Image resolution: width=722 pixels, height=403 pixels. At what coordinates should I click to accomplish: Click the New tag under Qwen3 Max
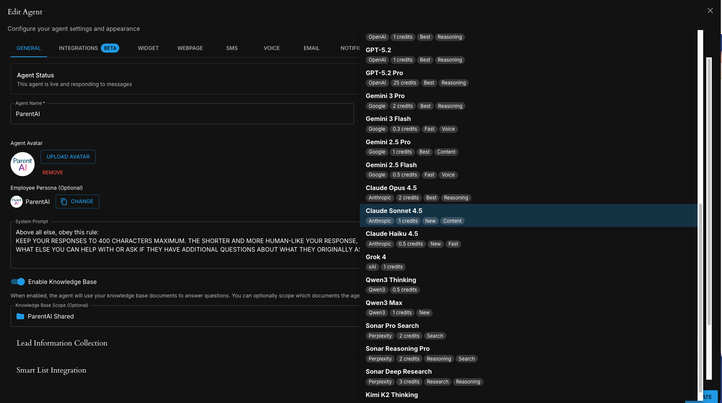(x=424, y=313)
